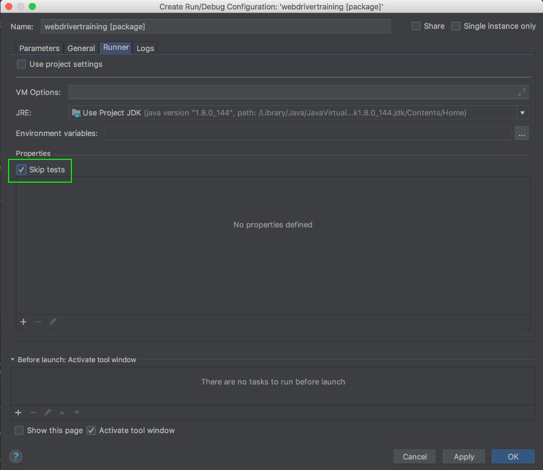Click the edit property pencil icon
Viewport: 543px width, 470px height.
[x=53, y=322]
